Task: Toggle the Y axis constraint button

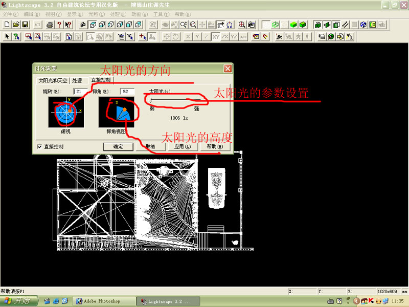Action: [197, 37]
